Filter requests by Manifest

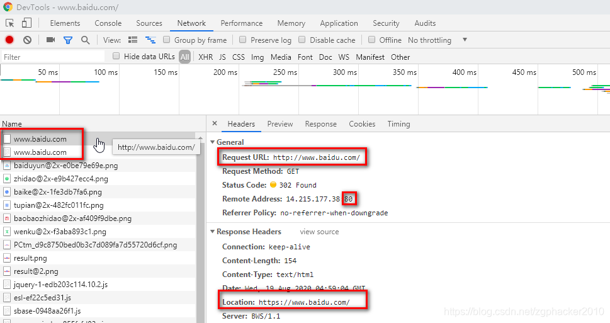(x=370, y=57)
